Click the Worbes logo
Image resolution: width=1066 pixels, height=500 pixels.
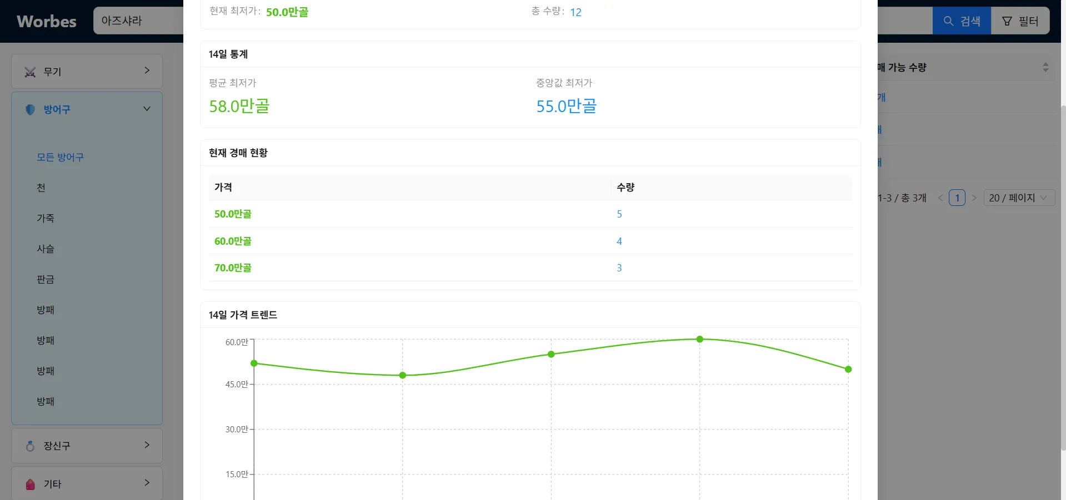tap(47, 21)
